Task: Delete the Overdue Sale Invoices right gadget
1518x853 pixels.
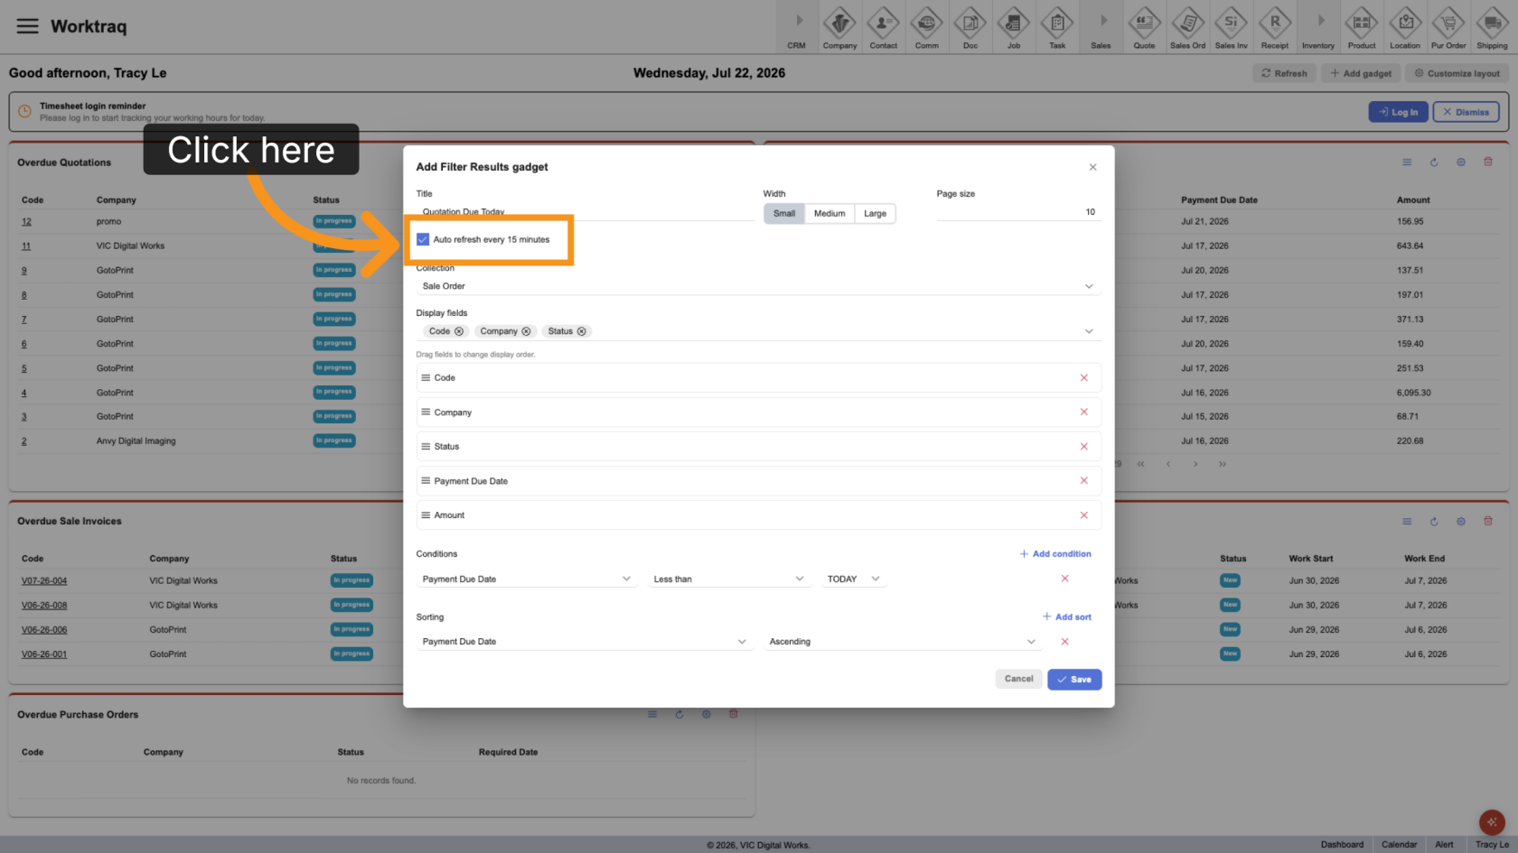Action: coord(1488,521)
